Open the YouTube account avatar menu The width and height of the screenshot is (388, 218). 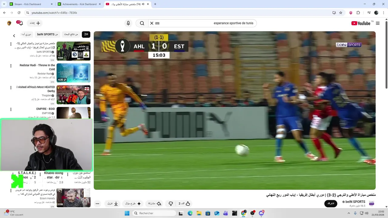(9, 23)
